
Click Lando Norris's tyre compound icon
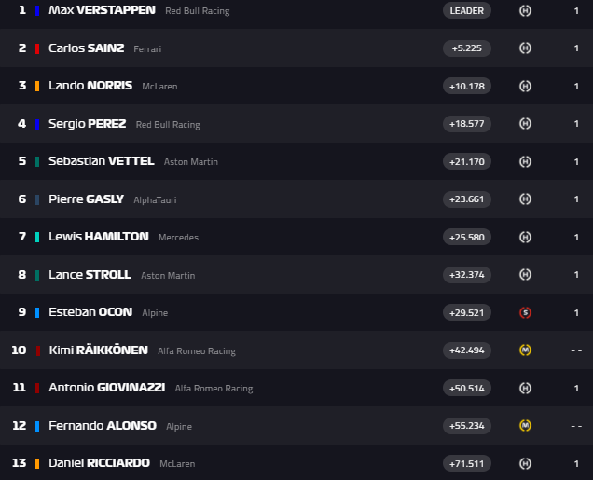525,86
